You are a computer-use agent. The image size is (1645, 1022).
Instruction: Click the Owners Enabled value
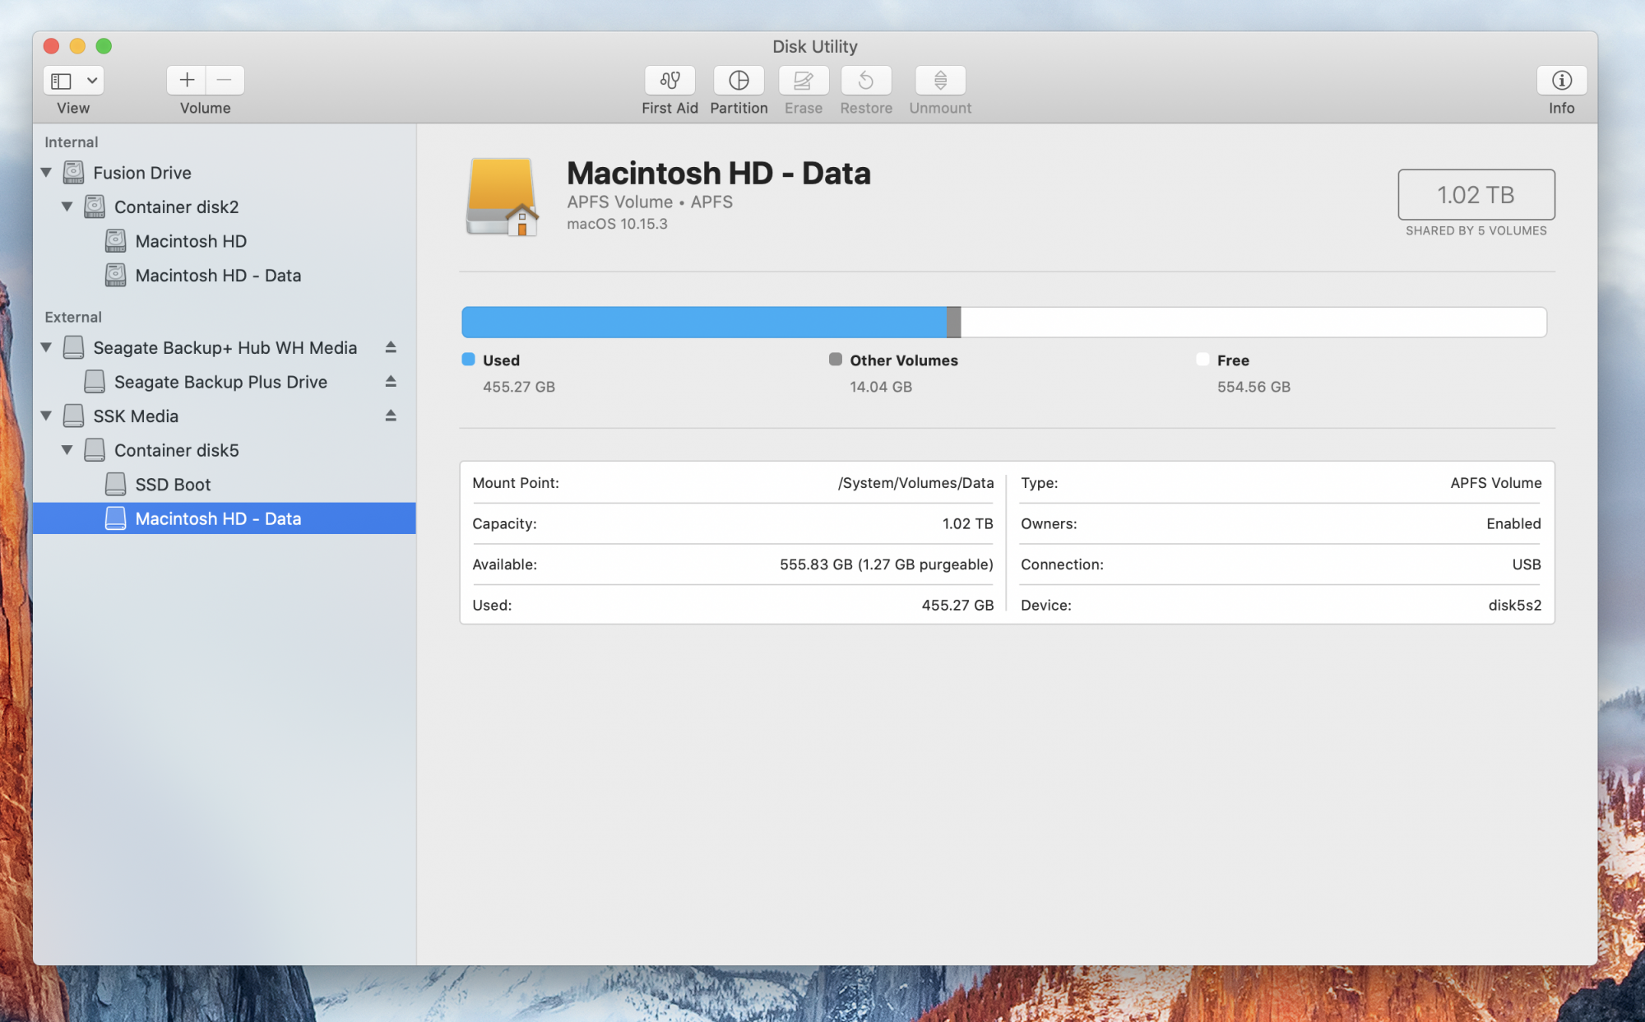click(x=1513, y=523)
